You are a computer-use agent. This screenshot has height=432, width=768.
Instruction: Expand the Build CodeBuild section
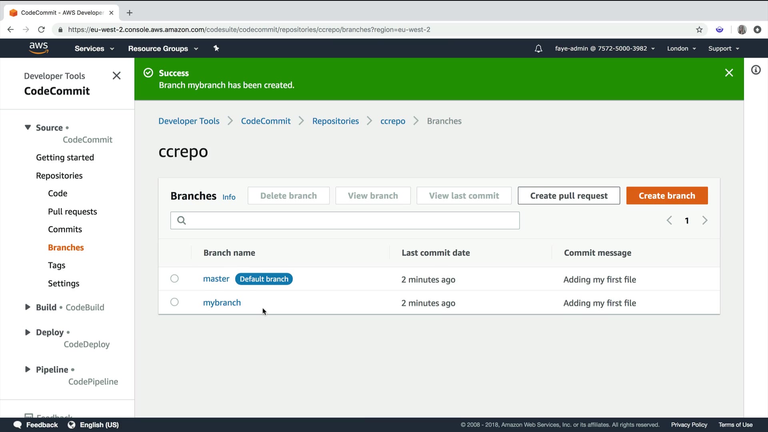28,307
